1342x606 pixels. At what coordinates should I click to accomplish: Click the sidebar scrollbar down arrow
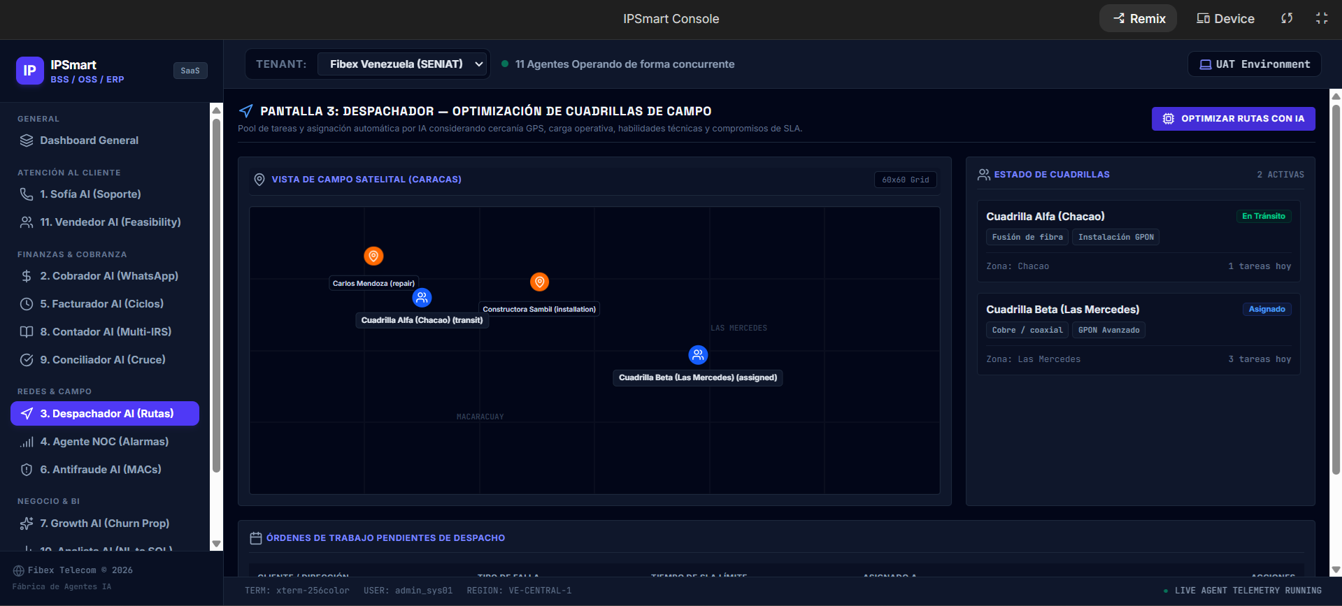coord(217,544)
